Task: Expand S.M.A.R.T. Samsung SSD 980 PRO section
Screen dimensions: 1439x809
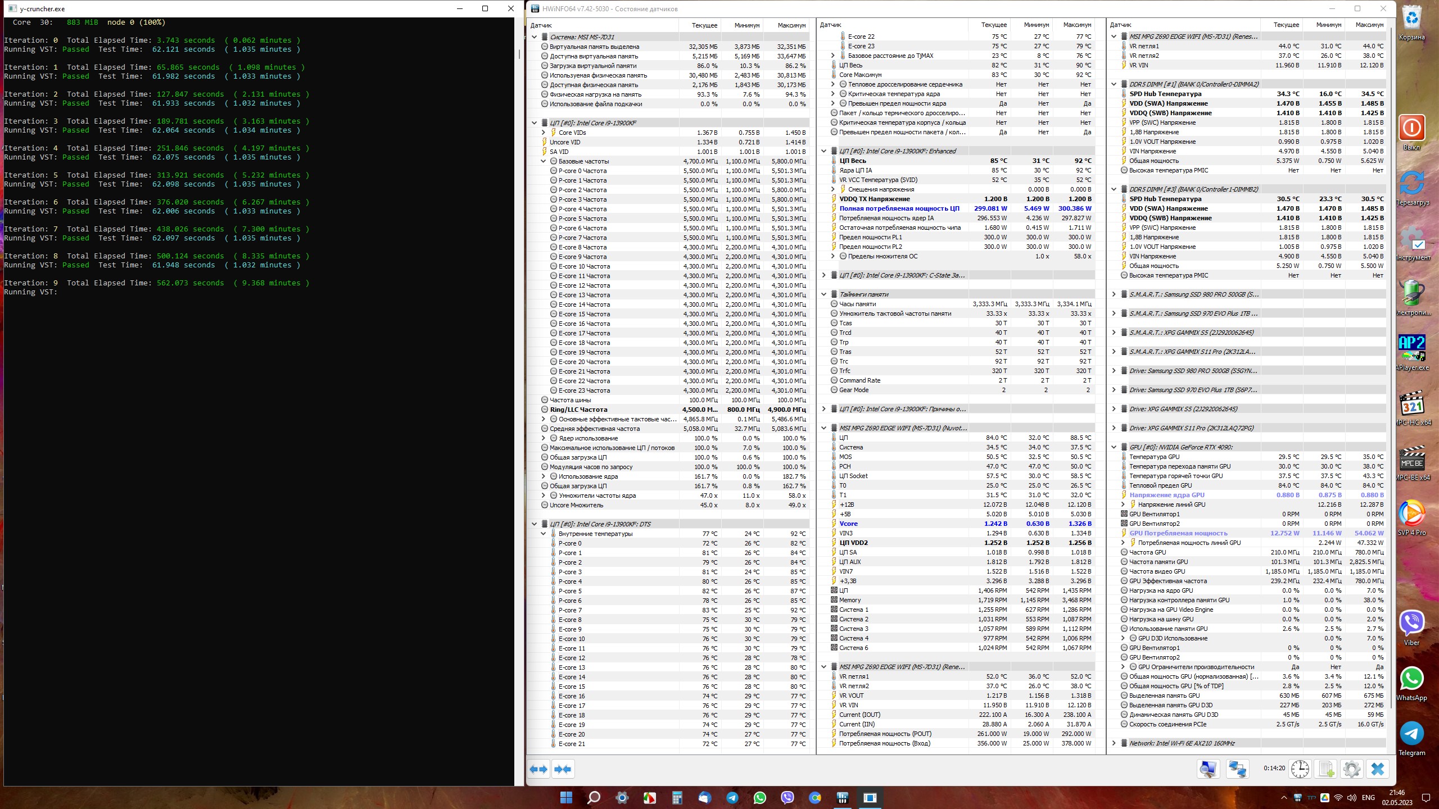Action: (1114, 294)
